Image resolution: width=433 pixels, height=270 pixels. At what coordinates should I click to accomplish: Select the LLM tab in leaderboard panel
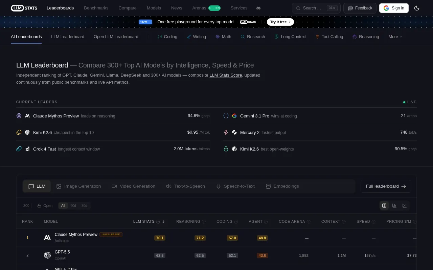(x=37, y=186)
